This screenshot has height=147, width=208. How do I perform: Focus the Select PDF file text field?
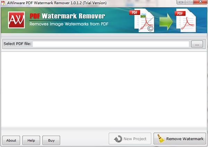(111, 44)
